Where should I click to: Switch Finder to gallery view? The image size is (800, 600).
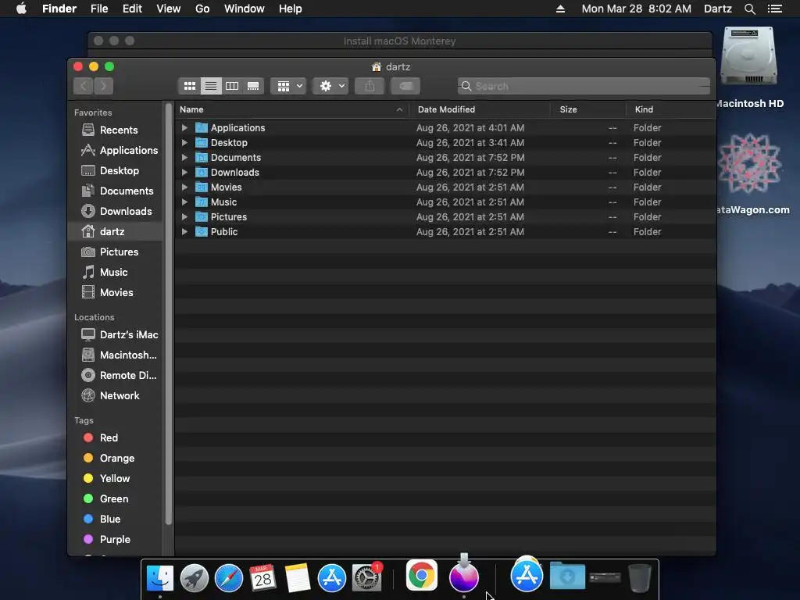coord(253,86)
